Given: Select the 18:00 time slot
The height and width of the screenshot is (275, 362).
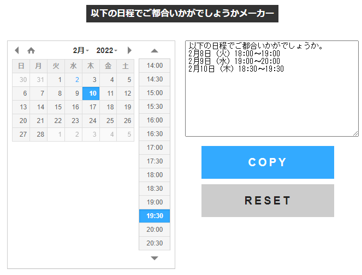Looking at the screenshot, I should [155, 175].
